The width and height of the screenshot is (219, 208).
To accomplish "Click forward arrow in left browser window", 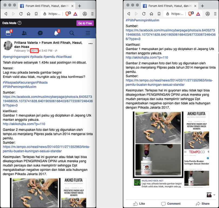I will point(13,14).
